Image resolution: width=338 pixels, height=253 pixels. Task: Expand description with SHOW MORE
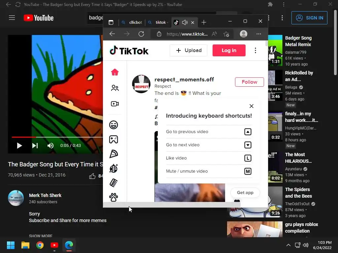(x=41, y=236)
